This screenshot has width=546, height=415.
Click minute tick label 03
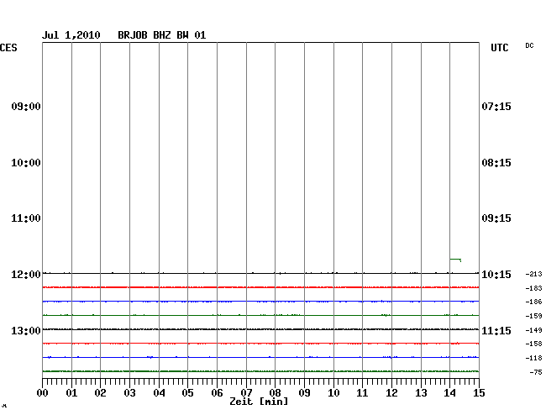pyautogui.click(x=130, y=393)
